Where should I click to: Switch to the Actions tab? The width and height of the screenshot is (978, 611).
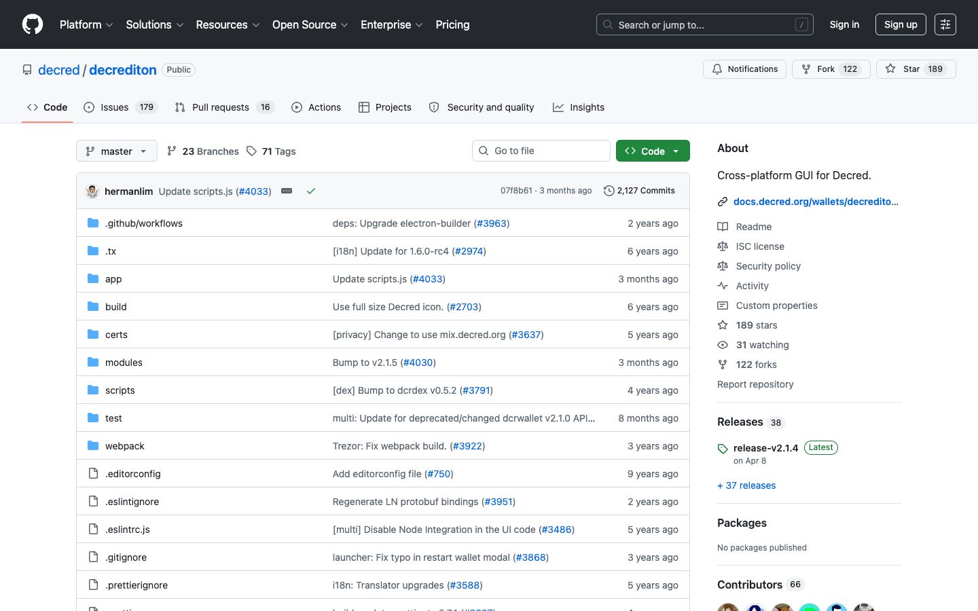click(x=316, y=107)
